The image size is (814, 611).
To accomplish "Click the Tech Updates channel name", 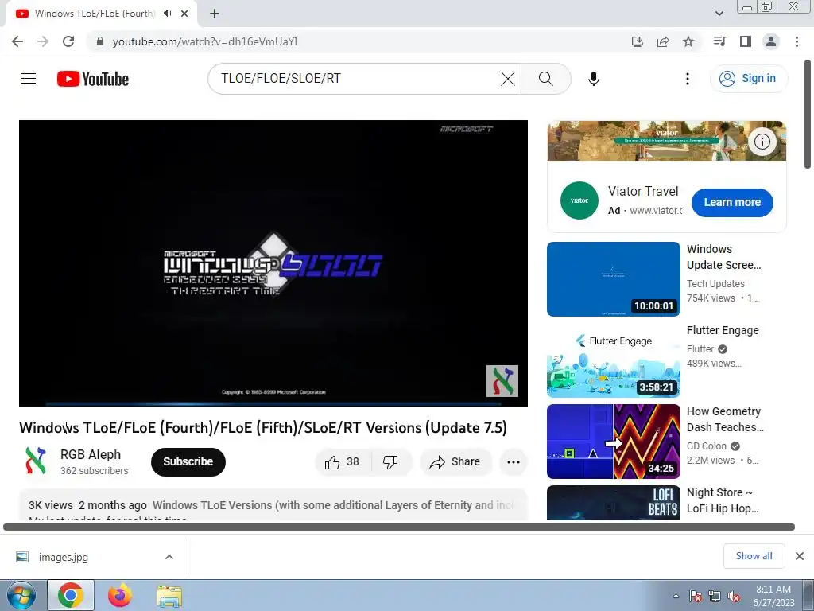I will tap(715, 284).
